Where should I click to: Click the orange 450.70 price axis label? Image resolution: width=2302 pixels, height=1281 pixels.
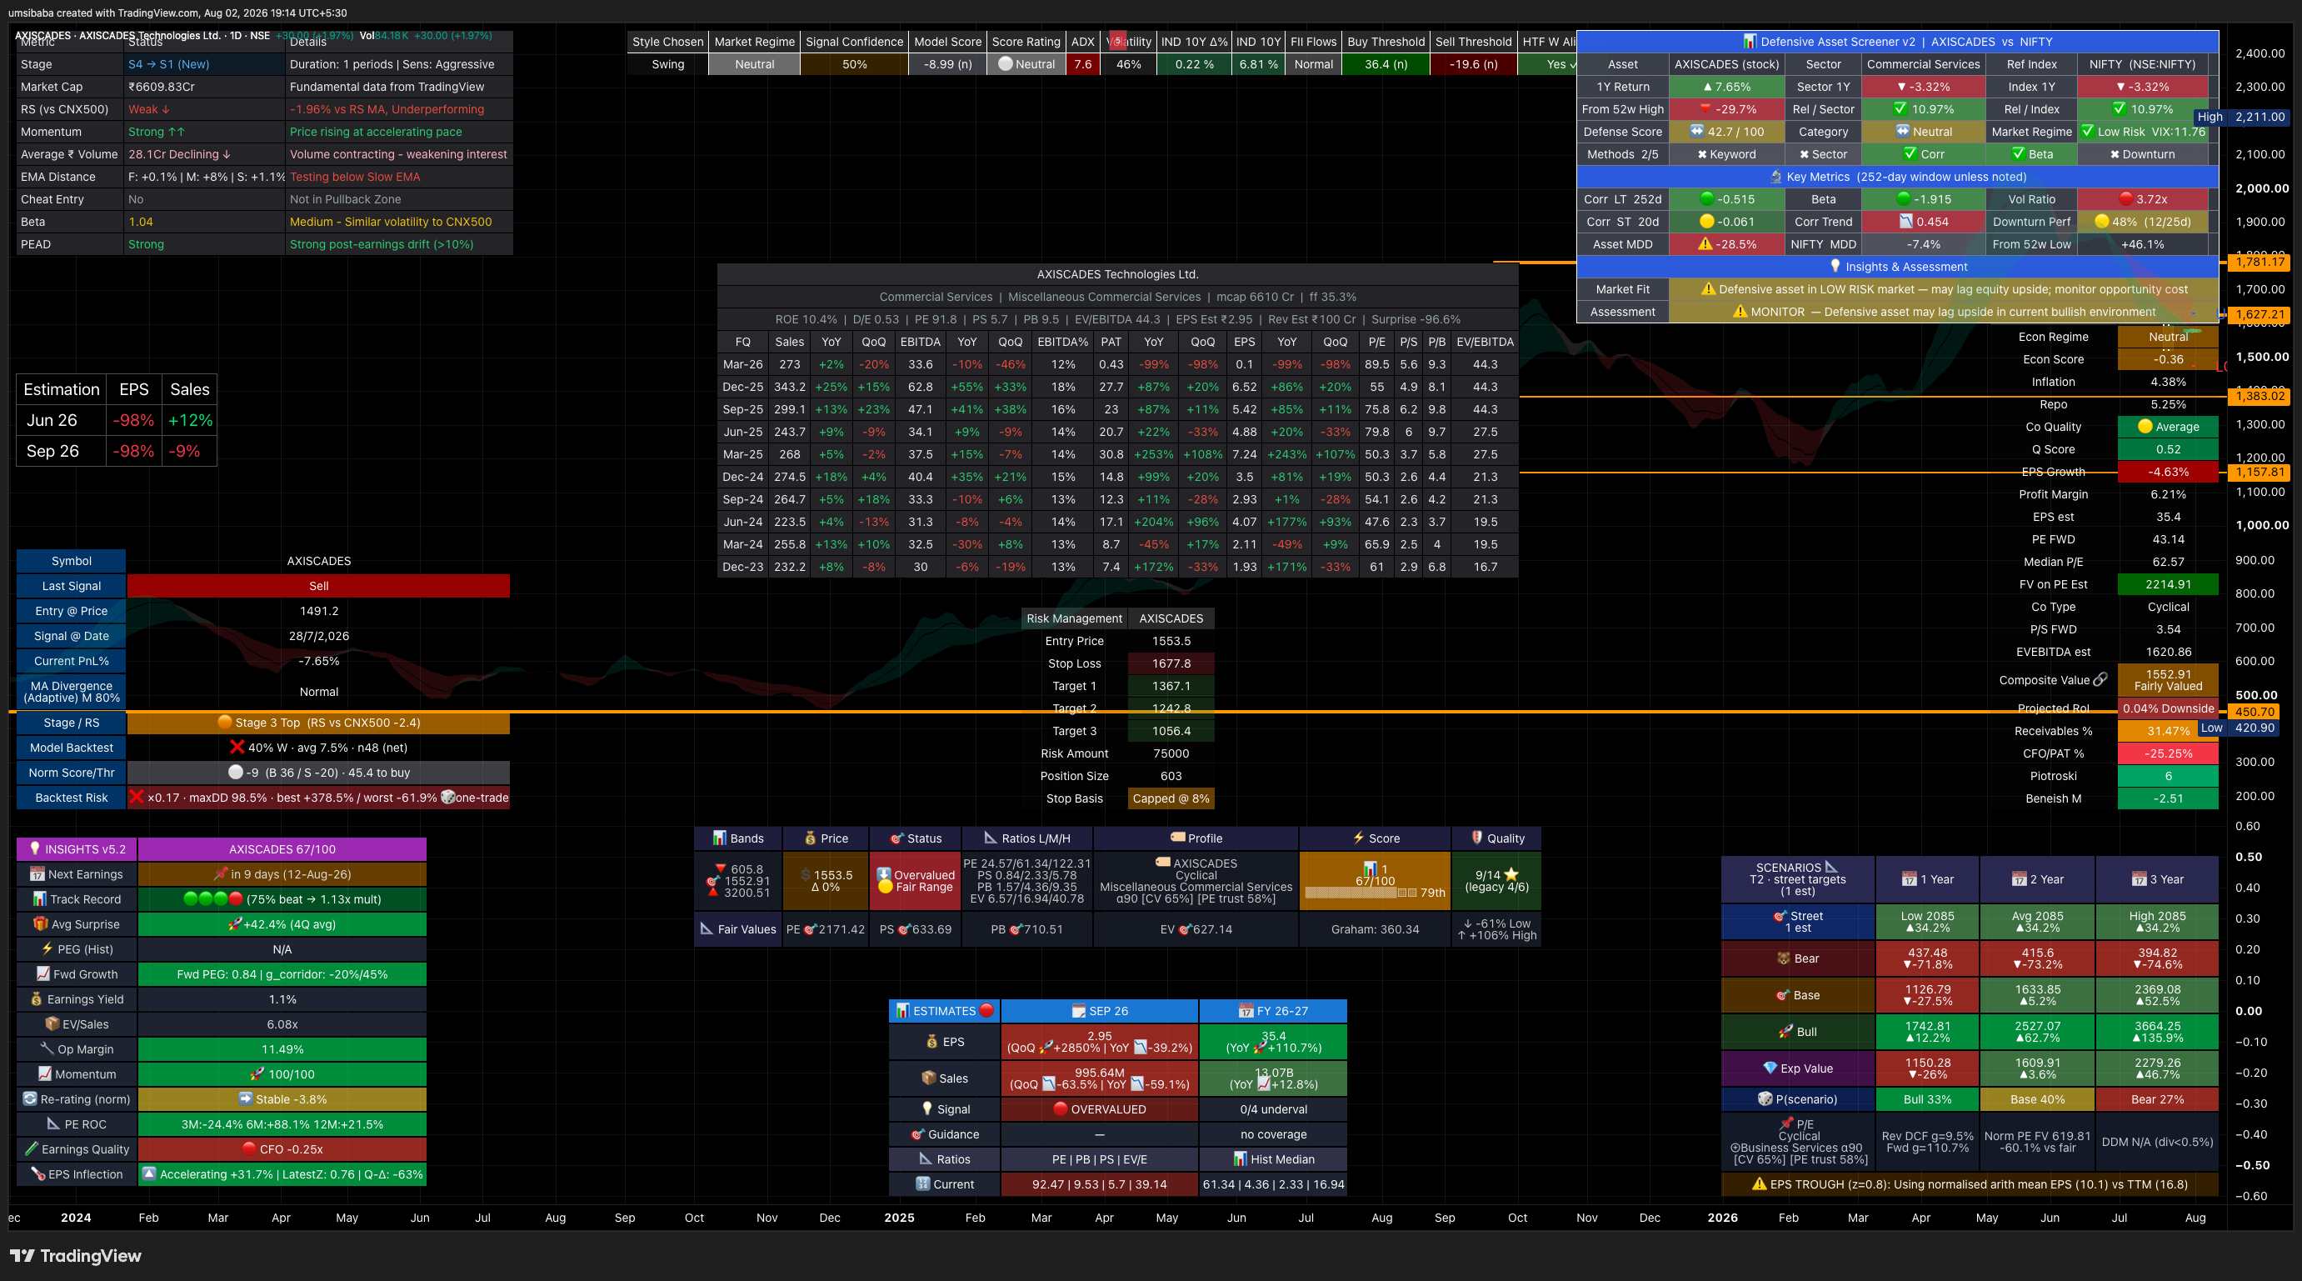(2255, 712)
